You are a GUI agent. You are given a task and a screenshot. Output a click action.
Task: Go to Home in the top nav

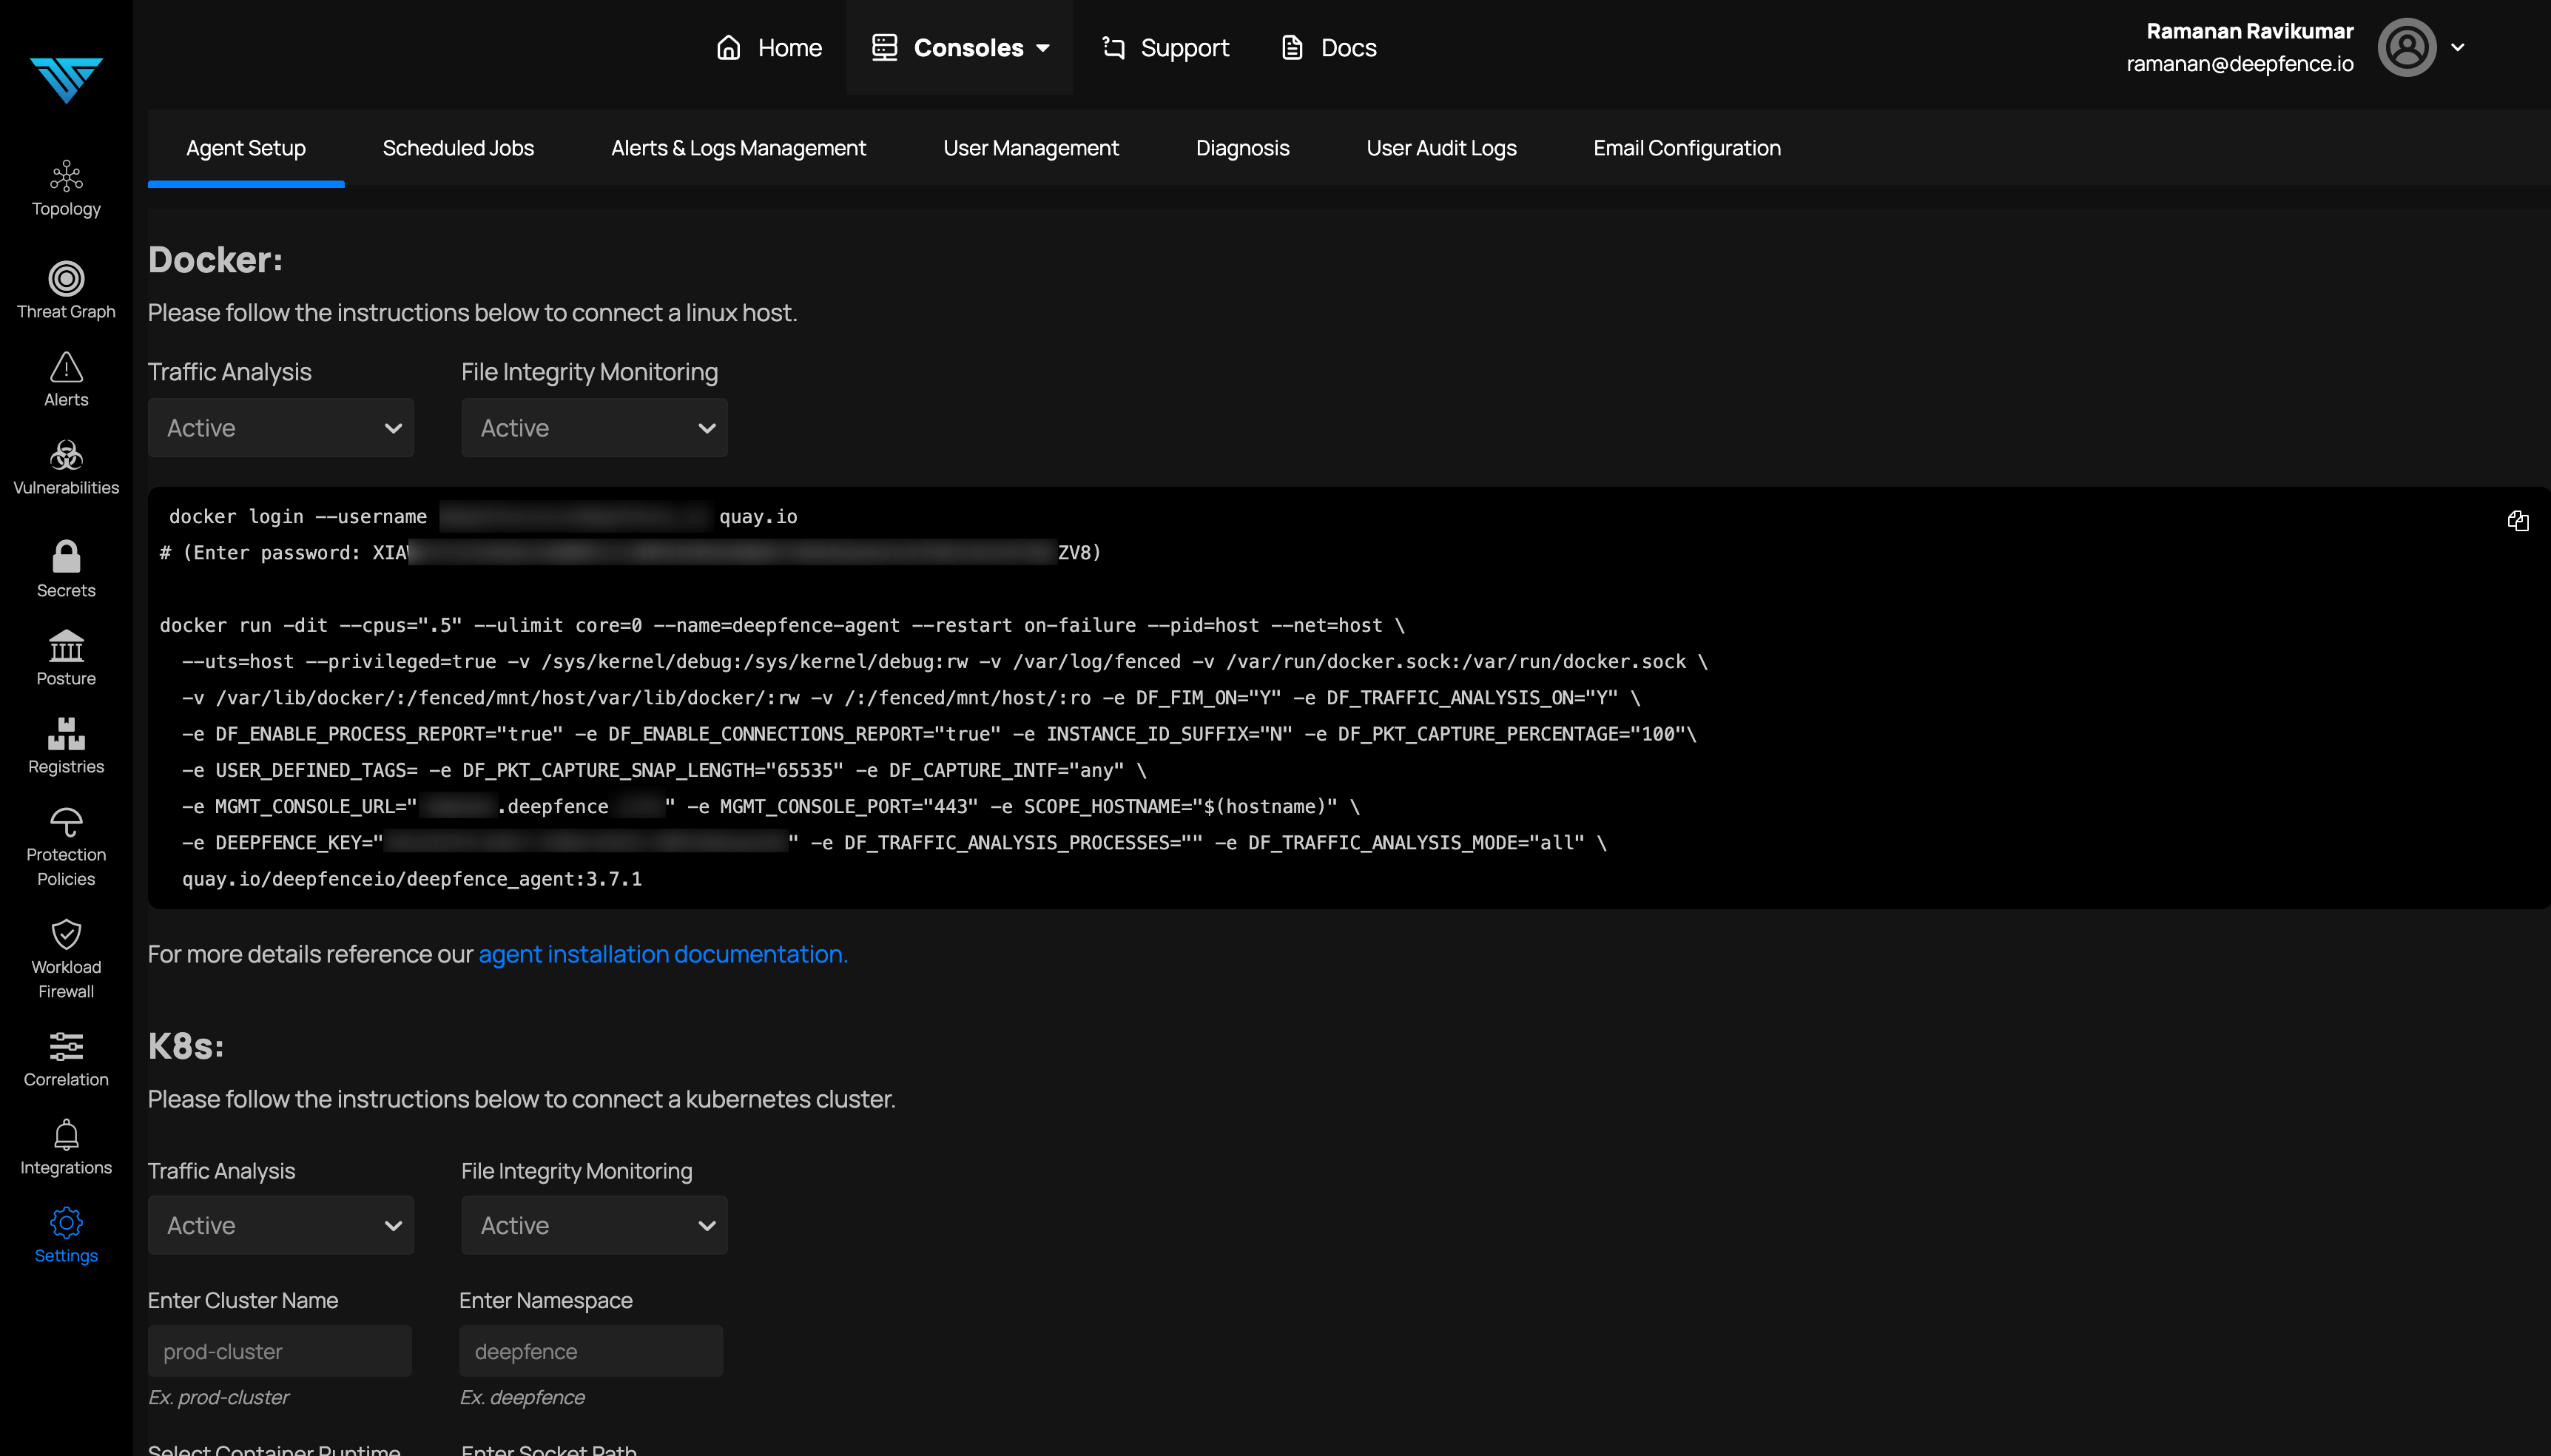pos(769,47)
